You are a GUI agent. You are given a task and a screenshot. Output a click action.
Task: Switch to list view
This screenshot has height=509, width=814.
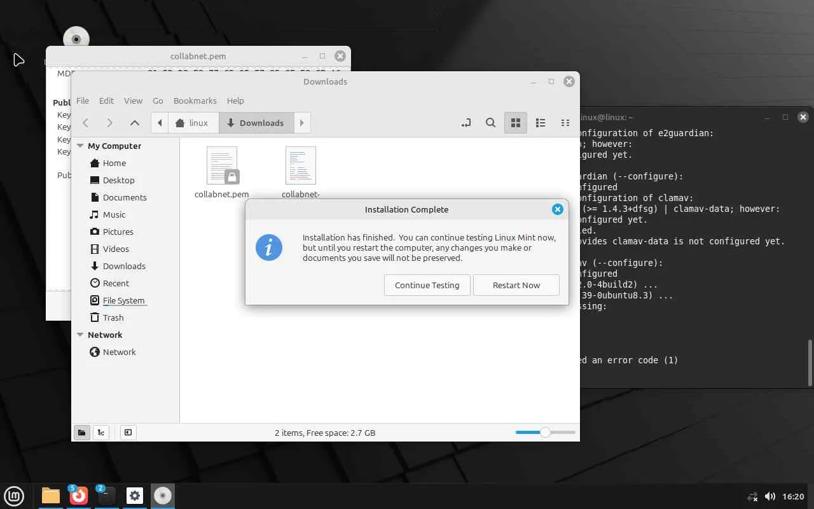click(x=541, y=123)
